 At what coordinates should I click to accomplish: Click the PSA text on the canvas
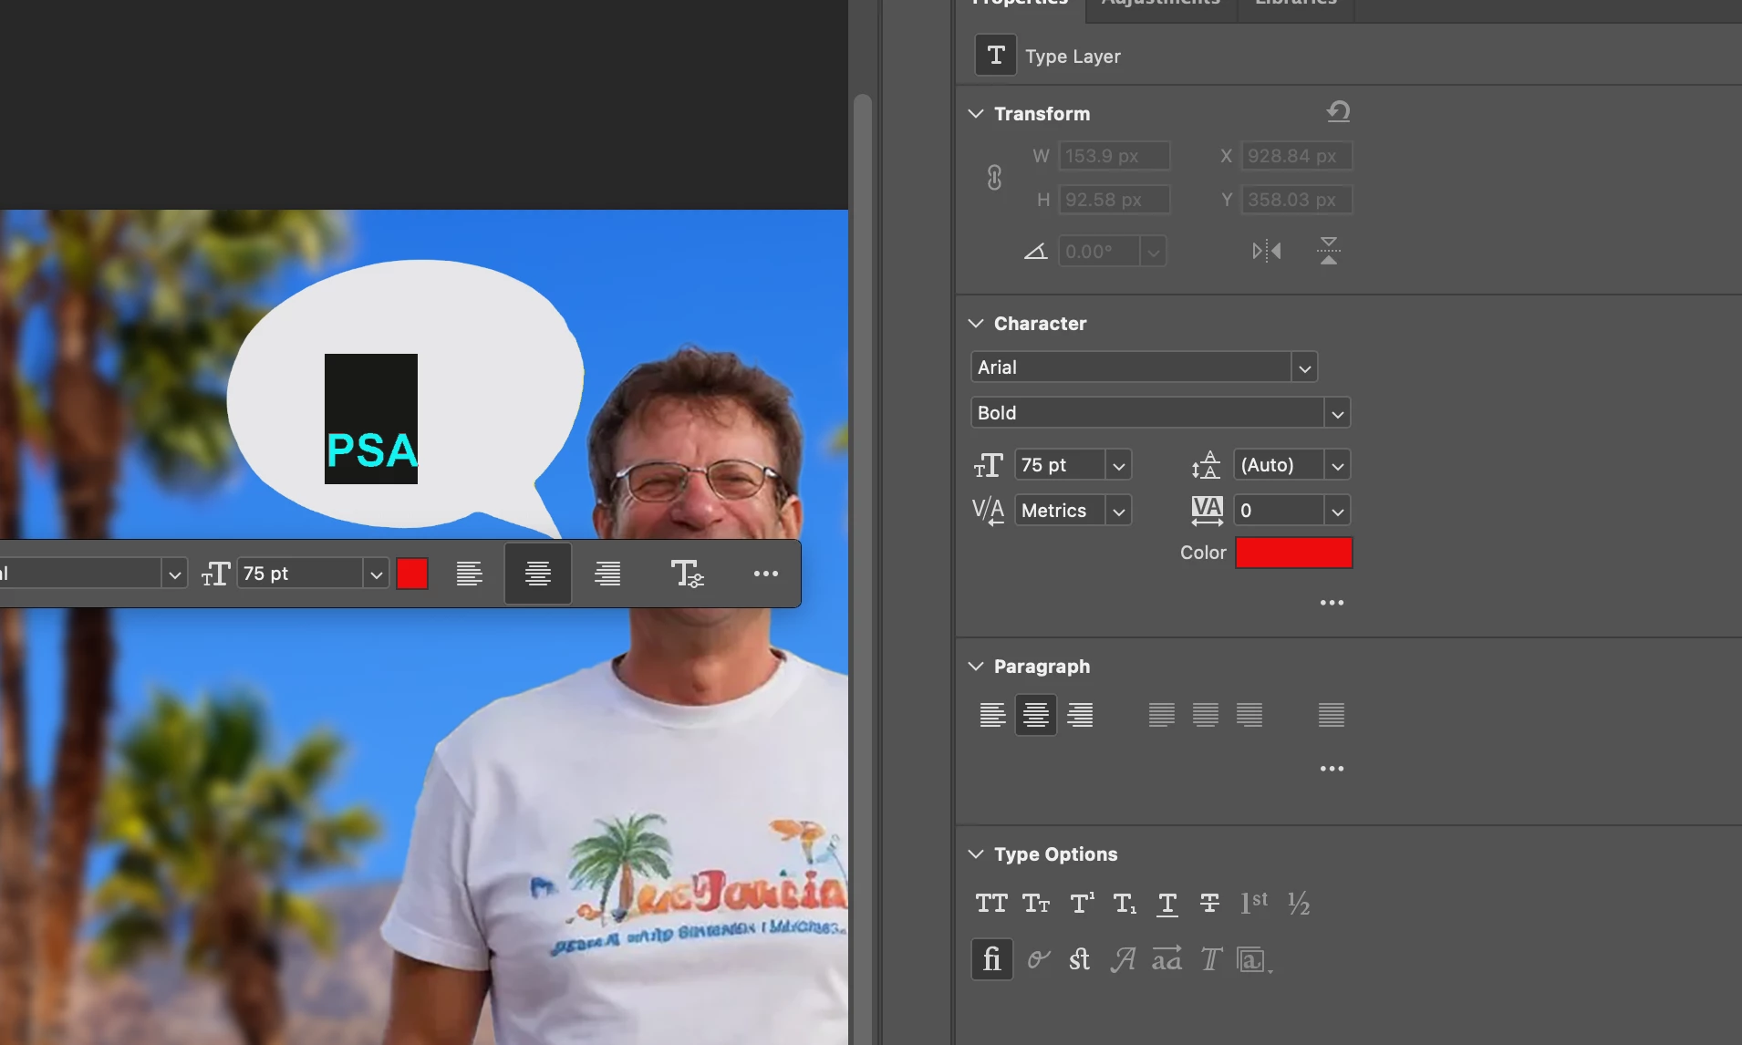click(372, 450)
